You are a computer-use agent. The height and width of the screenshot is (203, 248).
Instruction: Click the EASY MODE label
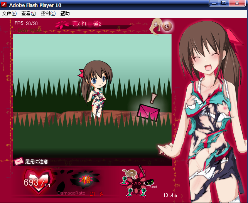pos(29,30)
